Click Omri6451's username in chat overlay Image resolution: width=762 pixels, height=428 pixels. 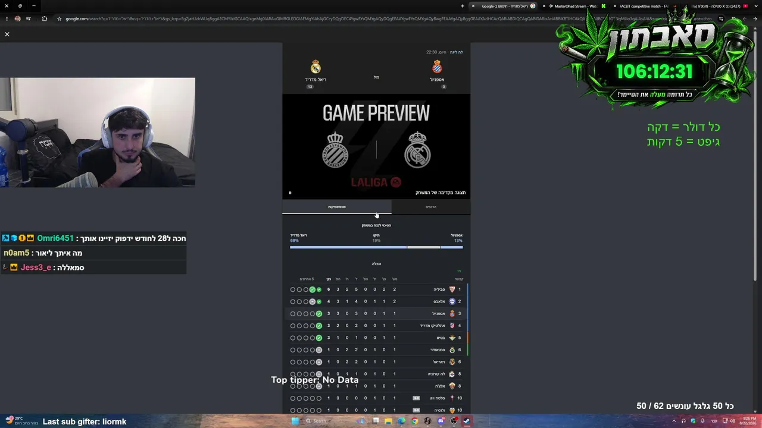click(55, 238)
